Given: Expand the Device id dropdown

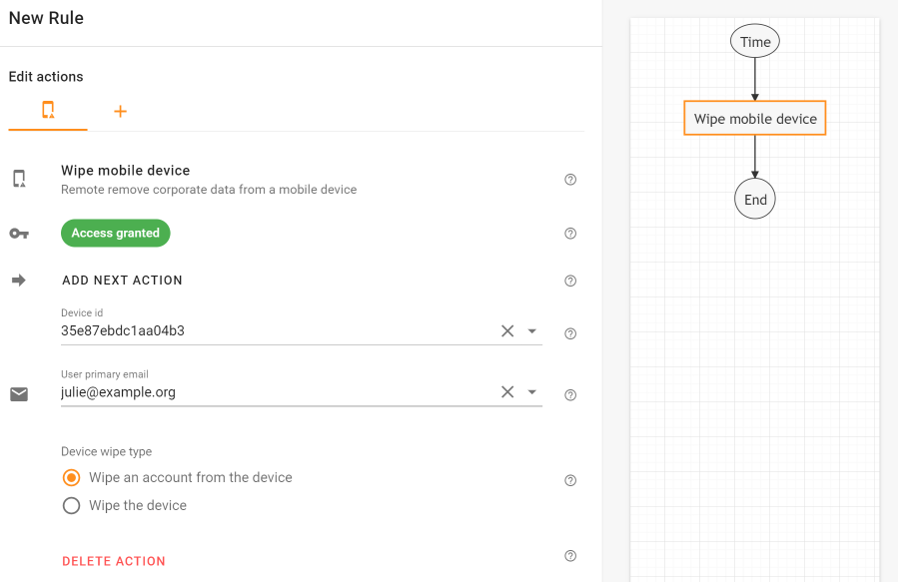Looking at the screenshot, I should coord(532,330).
